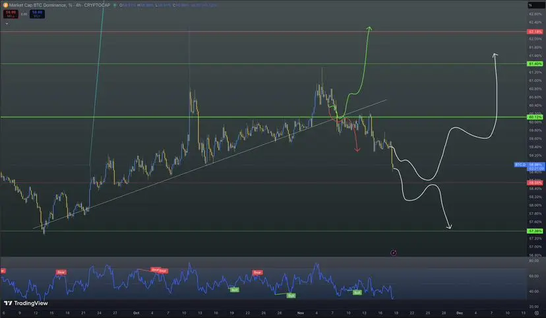The image size is (546, 318).
Task: Click the orange Bitcoin symbol logo
Action: 5,5
